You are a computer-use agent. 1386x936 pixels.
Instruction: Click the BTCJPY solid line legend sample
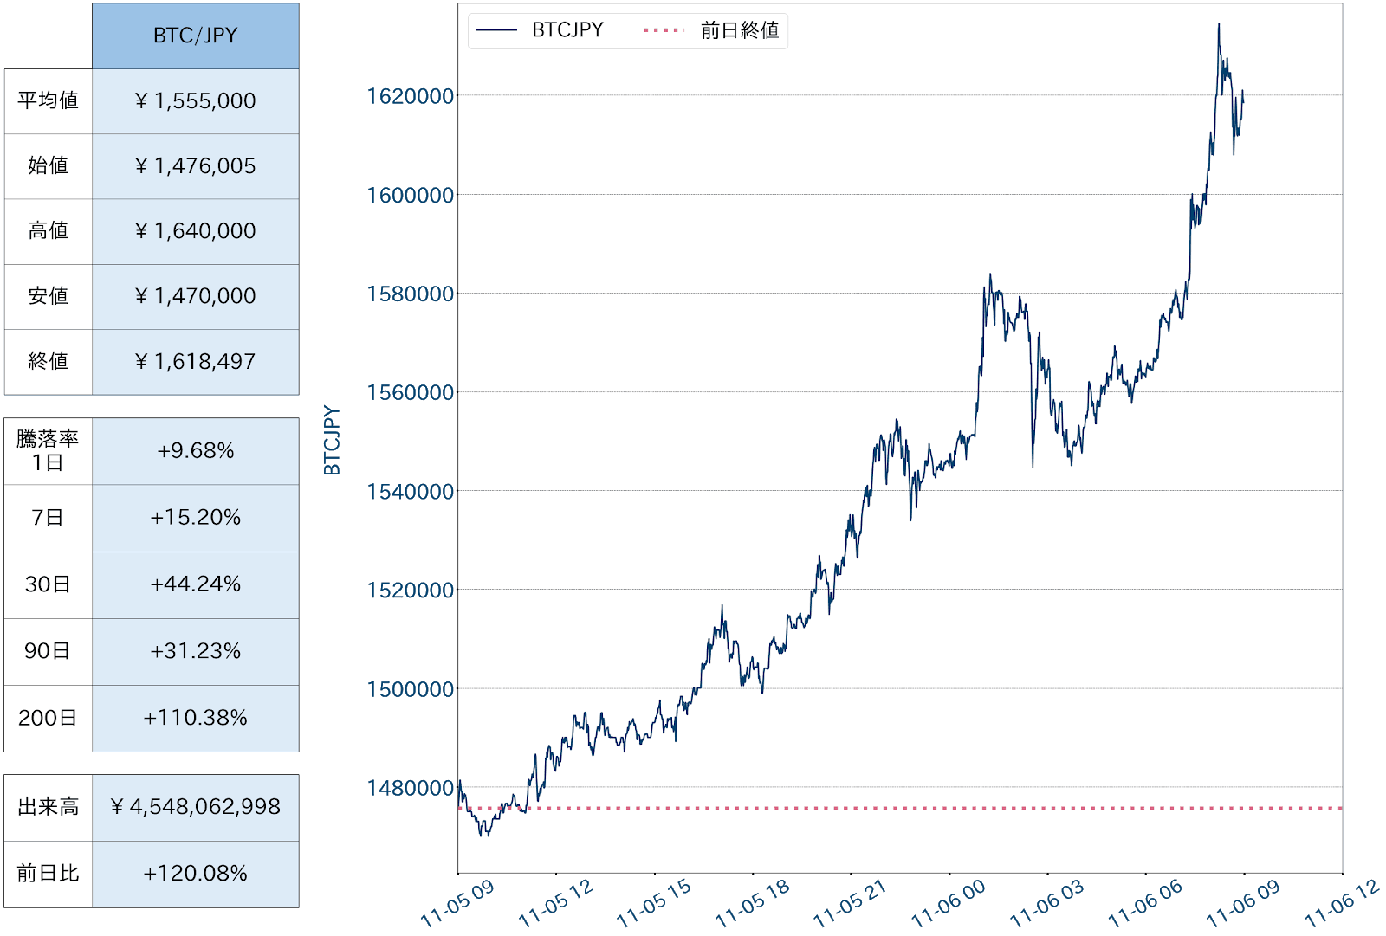496,30
